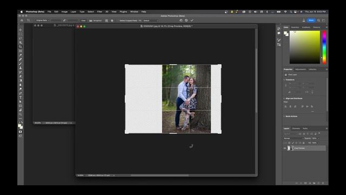Viewport: 346px width, 195px height.
Task: Click the rainbow hue slider
Action: point(324,47)
